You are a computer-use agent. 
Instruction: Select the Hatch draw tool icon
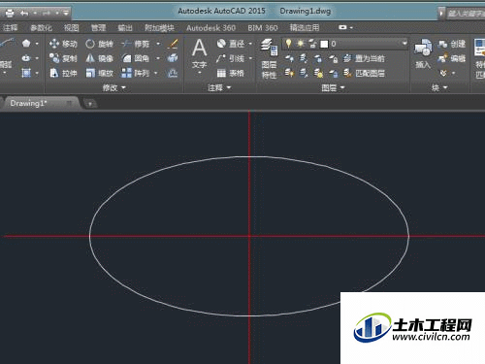pyautogui.click(x=26, y=73)
